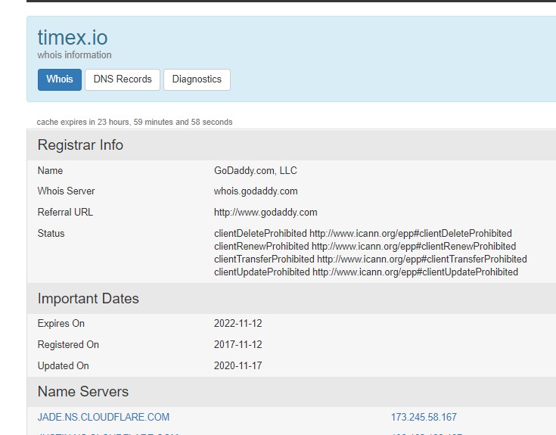This screenshot has width=556, height=435.
Task: Click the Registrar Info section header
Action: (80, 145)
